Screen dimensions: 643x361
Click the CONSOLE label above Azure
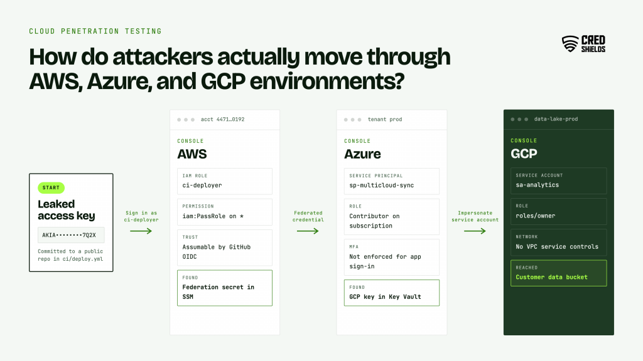click(357, 141)
